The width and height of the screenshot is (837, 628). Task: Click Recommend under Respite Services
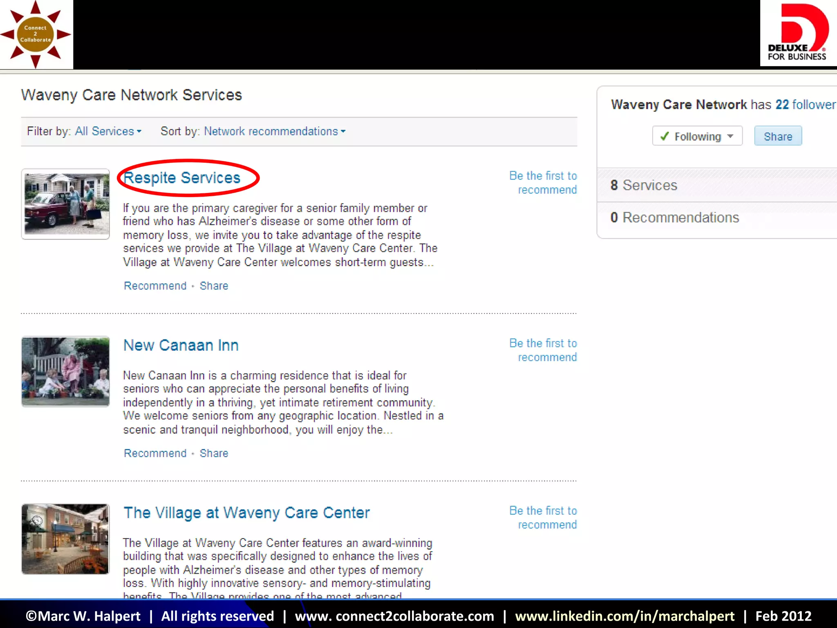click(155, 286)
